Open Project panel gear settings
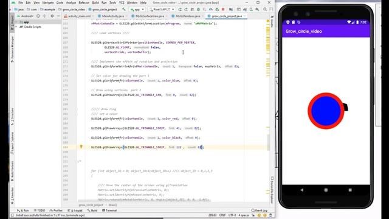This screenshot has height=219, width=389. point(52,16)
